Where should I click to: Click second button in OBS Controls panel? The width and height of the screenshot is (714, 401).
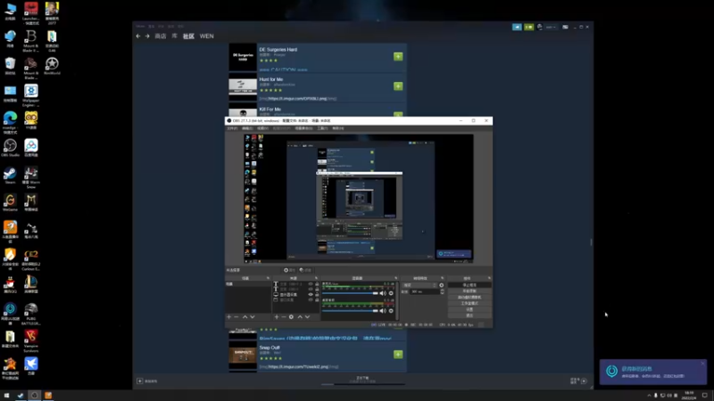pyautogui.click(x=469, y=291)
